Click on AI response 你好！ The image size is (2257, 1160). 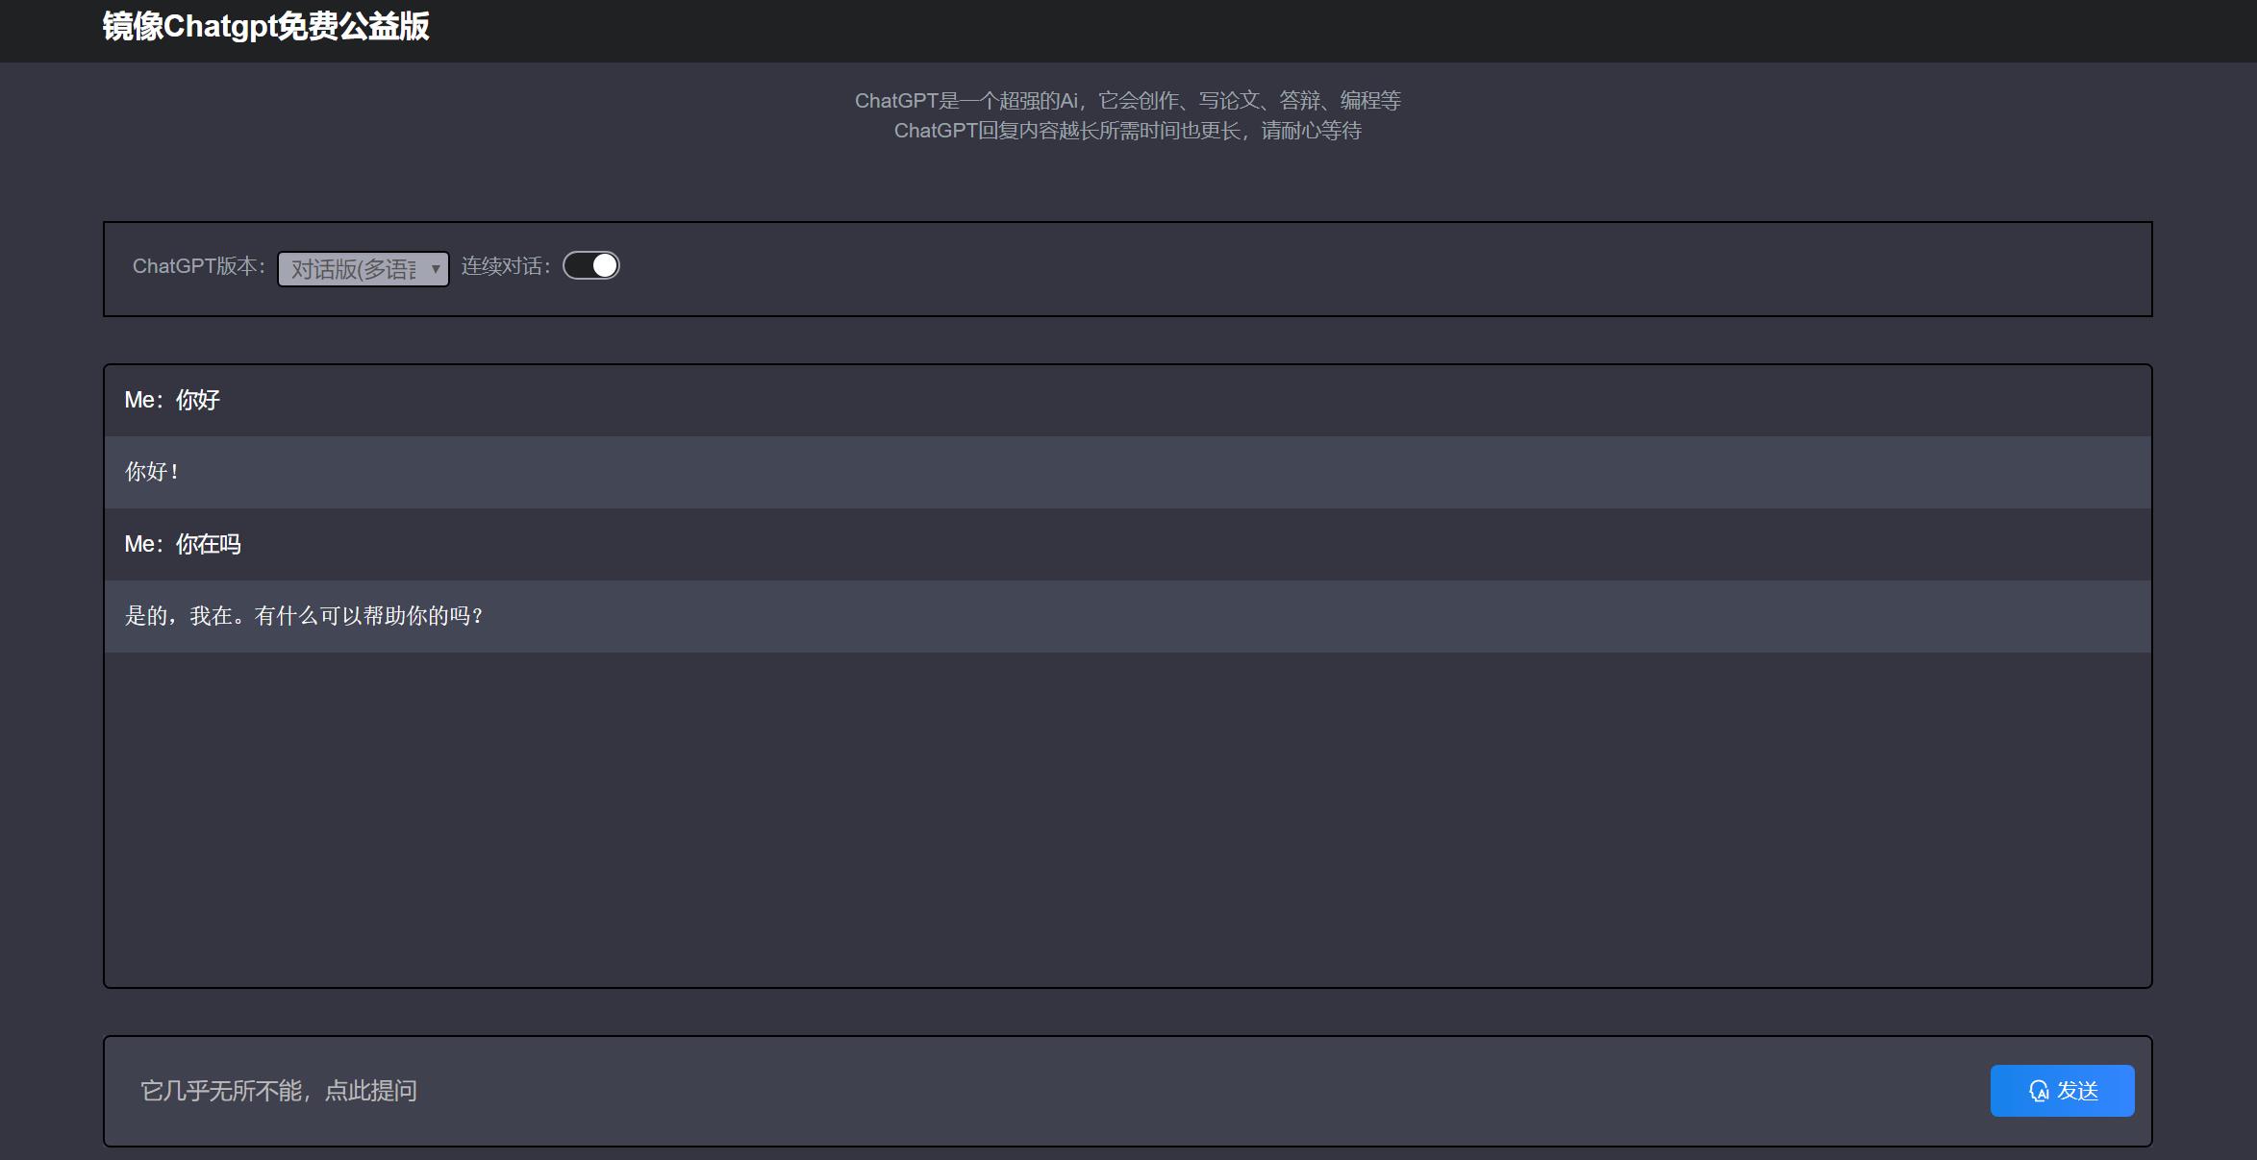[153, 471]
